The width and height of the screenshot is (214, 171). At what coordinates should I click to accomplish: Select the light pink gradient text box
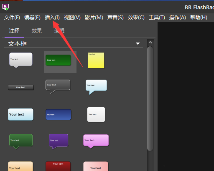(x=96, y=166)
